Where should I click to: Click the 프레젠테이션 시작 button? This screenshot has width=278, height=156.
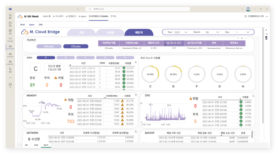click(x=254, y=16)
